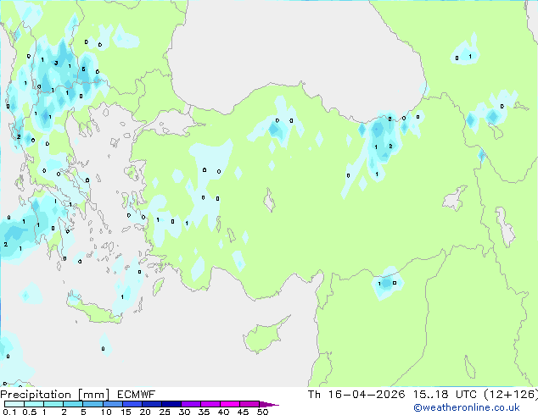Select the '15..18 UTC' time range

(x=445, y=395)
